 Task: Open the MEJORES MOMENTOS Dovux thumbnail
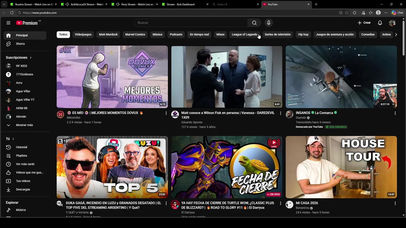(x=112, y=77)
